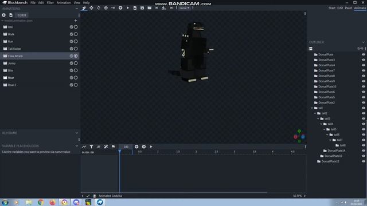Screen dimensions: 367x206
Task: Select the Idle animation
Action: click(40, 27)
